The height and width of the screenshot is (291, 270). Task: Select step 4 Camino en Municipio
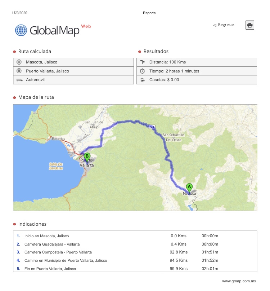click(x=66, y=260)
